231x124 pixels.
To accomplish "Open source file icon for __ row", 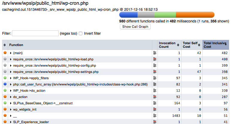I will click(155, 116).
